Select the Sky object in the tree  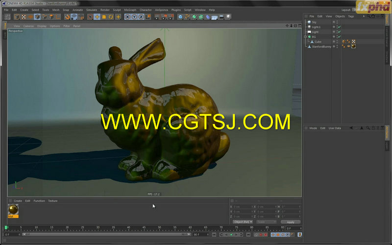click(x=314, y=22)
